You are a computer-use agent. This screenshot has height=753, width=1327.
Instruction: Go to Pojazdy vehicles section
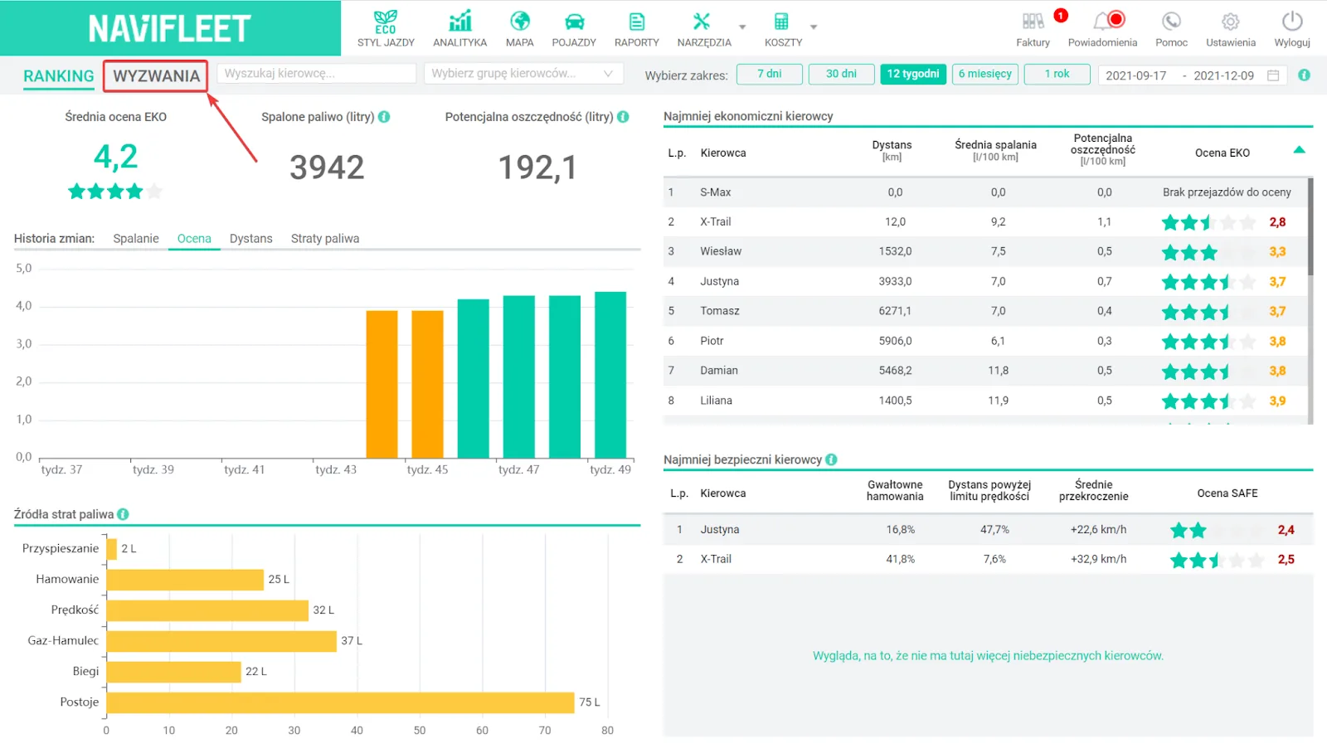click(x=574, y=29)
